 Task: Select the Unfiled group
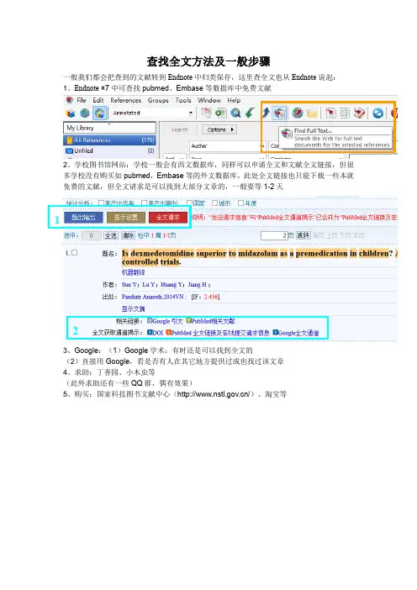pyautogui.click(x=109, y=151)
